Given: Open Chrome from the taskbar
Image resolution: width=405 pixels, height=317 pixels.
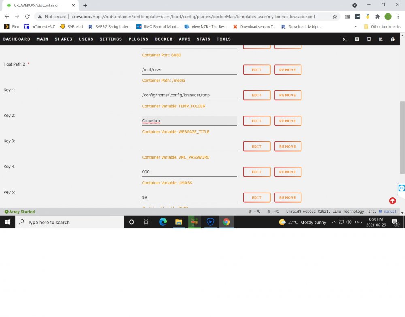Looking at the screenshot, I should (226, 222).
